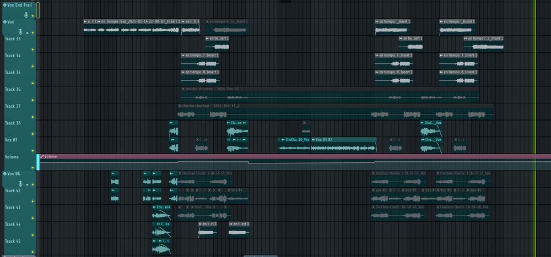Click the menu icon of first en tiempo..8_Insert 1 clip
Screen dimensions: 551x257
coord(183,72)
